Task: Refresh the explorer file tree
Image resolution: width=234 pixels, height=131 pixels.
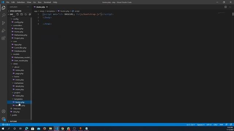Action: [26, 15]
